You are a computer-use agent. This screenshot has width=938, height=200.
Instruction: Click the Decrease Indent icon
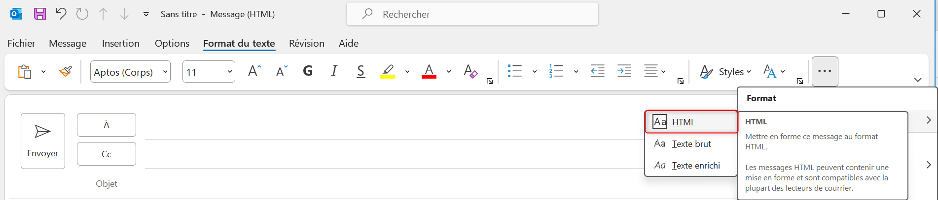point(597,71)
